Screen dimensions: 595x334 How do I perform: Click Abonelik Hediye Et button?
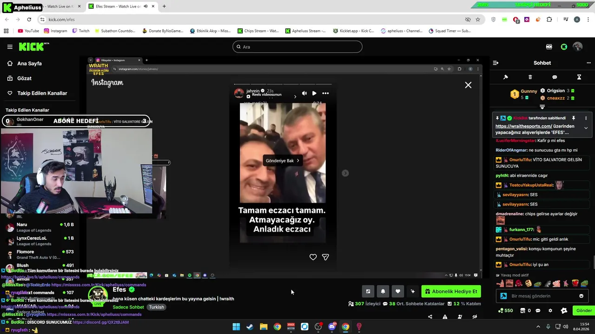click(x=451, y=291)
